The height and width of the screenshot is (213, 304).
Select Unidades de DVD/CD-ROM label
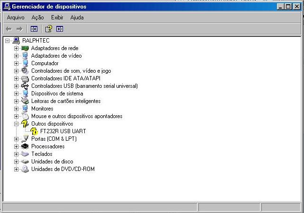pyautogui.click(x=63, y=169)
